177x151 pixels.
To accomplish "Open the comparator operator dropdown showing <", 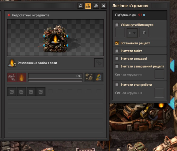I will 132,33.
